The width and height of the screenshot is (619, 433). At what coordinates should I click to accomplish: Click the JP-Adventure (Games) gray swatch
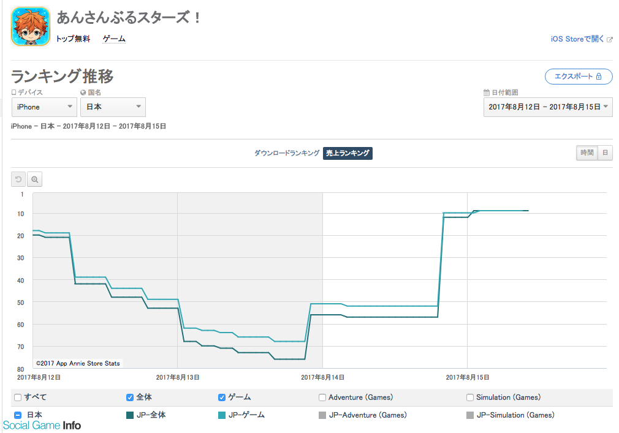click(x=322, y=415)
